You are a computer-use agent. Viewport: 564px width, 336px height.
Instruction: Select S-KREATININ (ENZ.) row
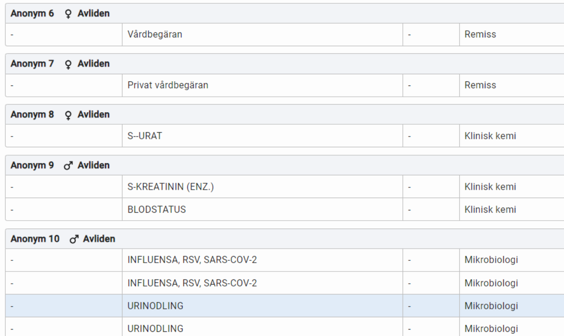[x=285, y=187]
